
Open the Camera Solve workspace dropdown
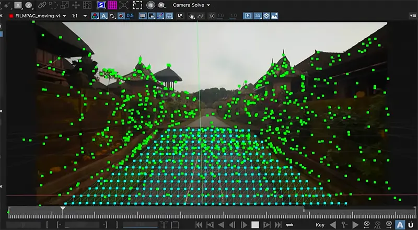click(x=191, y=5)
